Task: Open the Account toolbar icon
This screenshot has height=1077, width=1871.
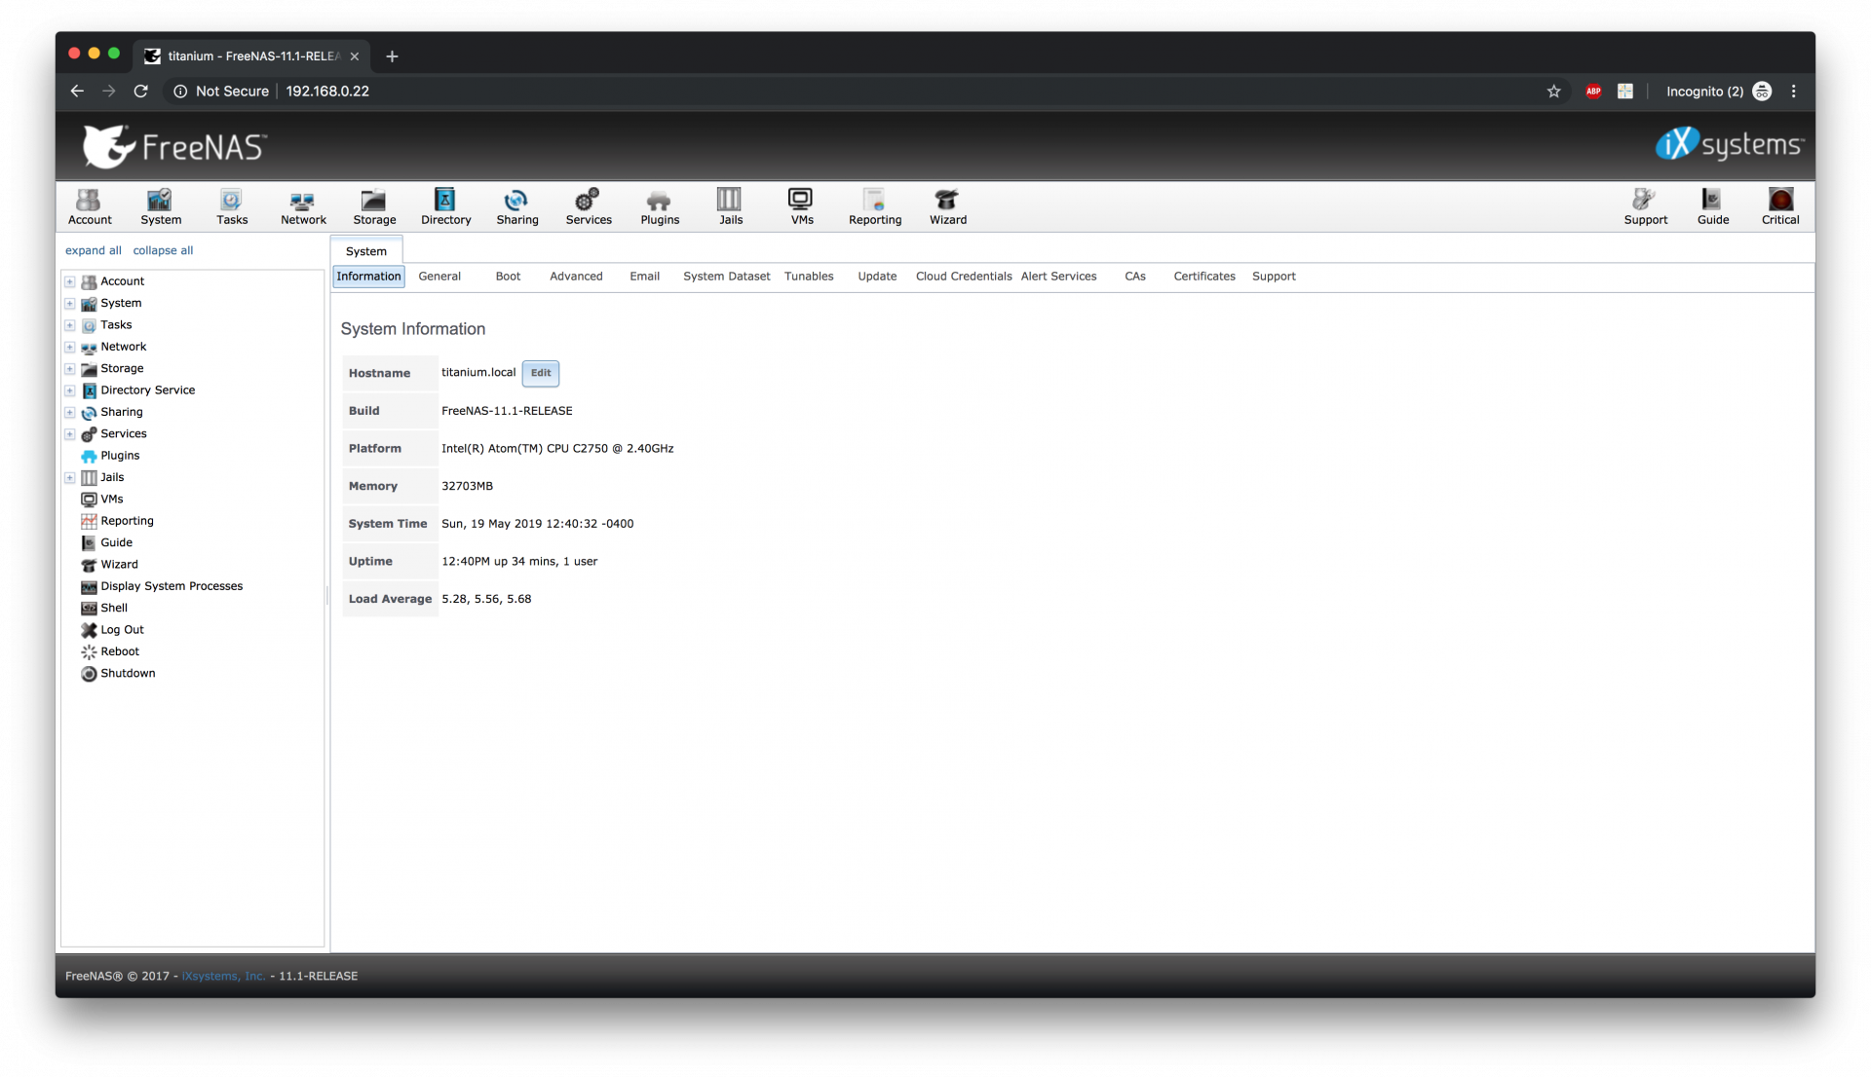Action: (x=90, y=206)
